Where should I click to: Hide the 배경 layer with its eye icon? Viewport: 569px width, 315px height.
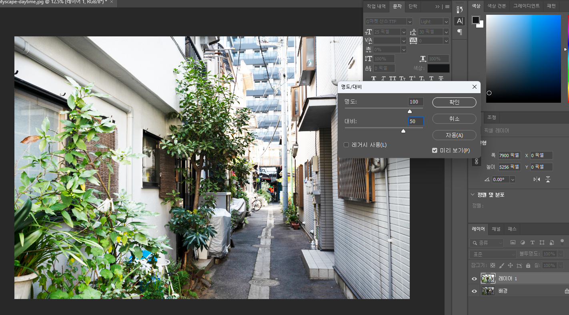pos(475,291)
